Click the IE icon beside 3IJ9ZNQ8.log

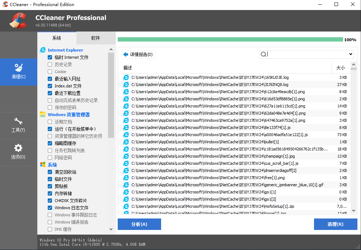126,85
